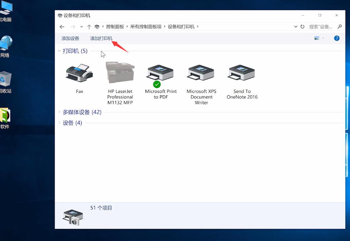Open the Fax printer icon
The height and width of the screenshot is (241, 350).
coord(79,73)
